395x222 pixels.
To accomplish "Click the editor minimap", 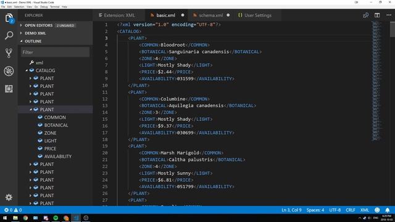I will click(376, 81).
